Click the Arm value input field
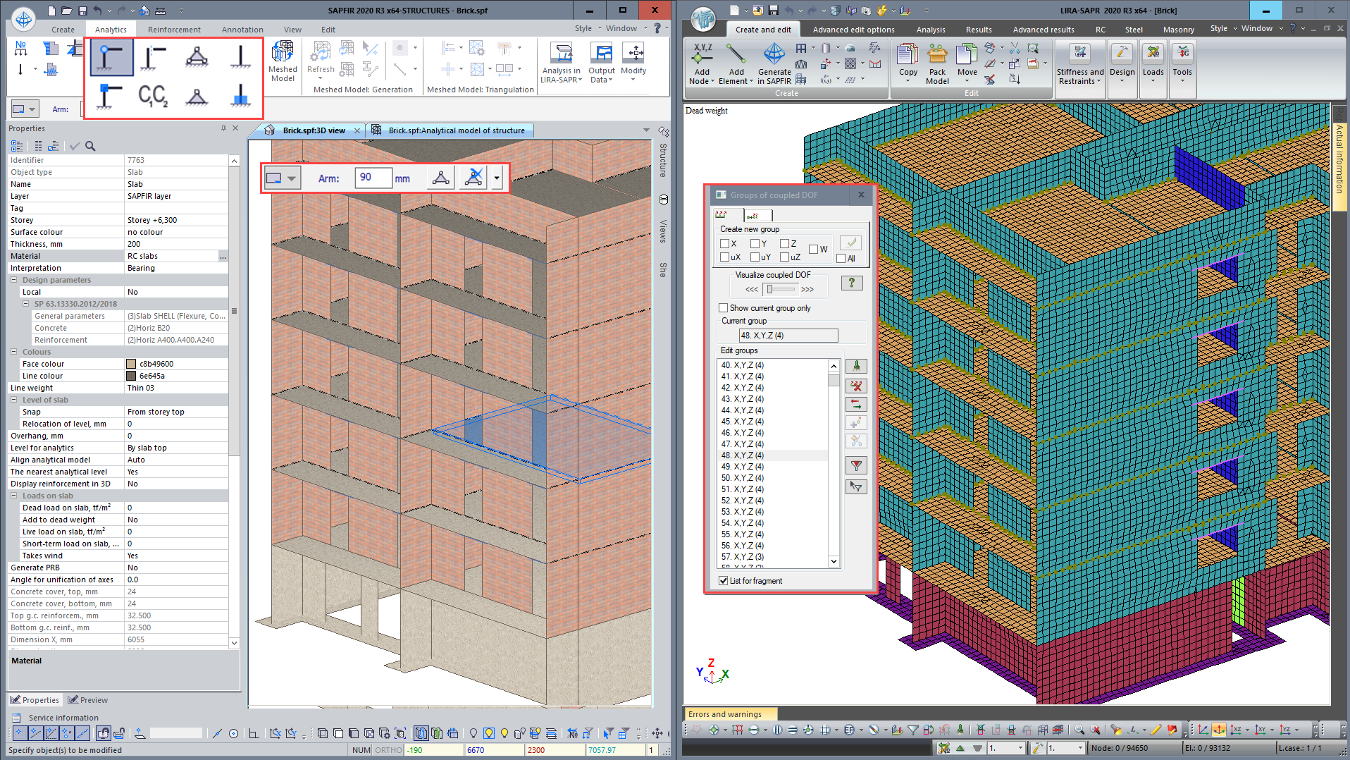Image resolution: width=1350 pixels, height=760 pixels. click(373, 178)
